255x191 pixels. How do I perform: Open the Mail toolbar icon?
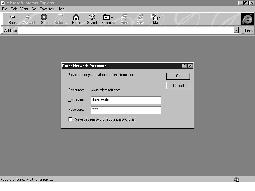point(154,17)
